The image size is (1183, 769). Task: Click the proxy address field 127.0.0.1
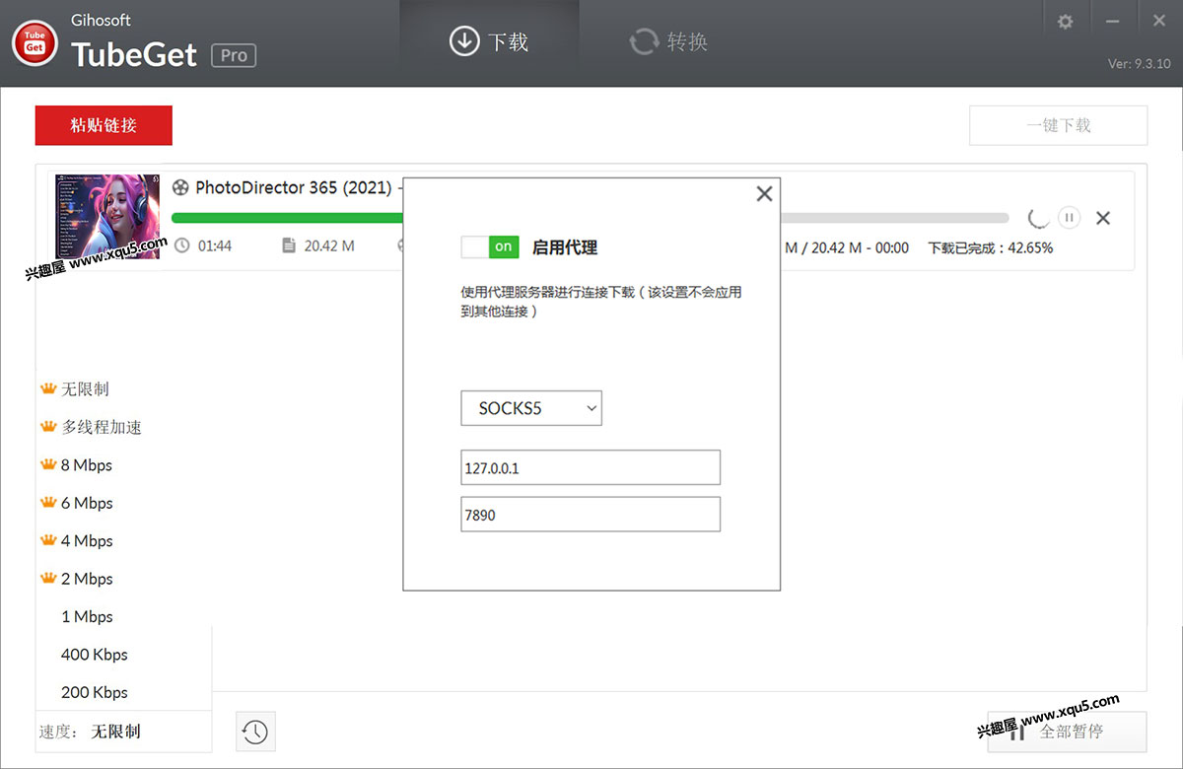tap(591, 467)
